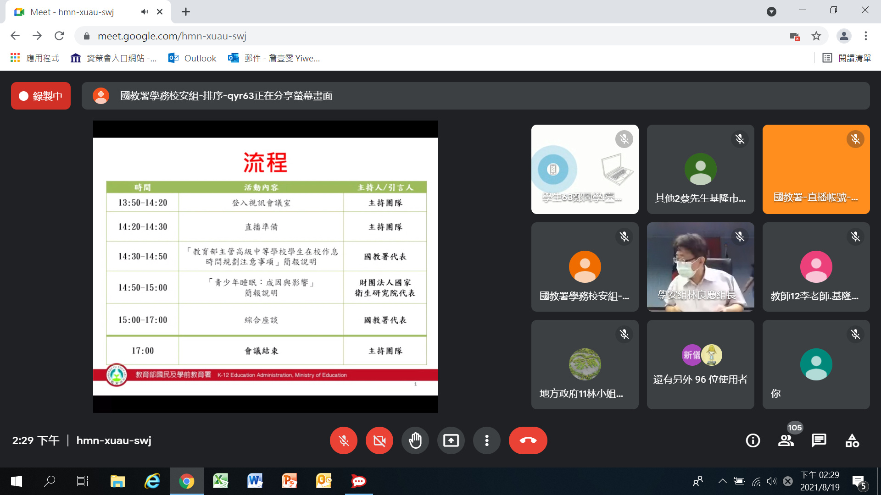The width and height of the screenshot is (881, 495).
Task: Toggle the microphone mute button
Action: coord(343,440)
